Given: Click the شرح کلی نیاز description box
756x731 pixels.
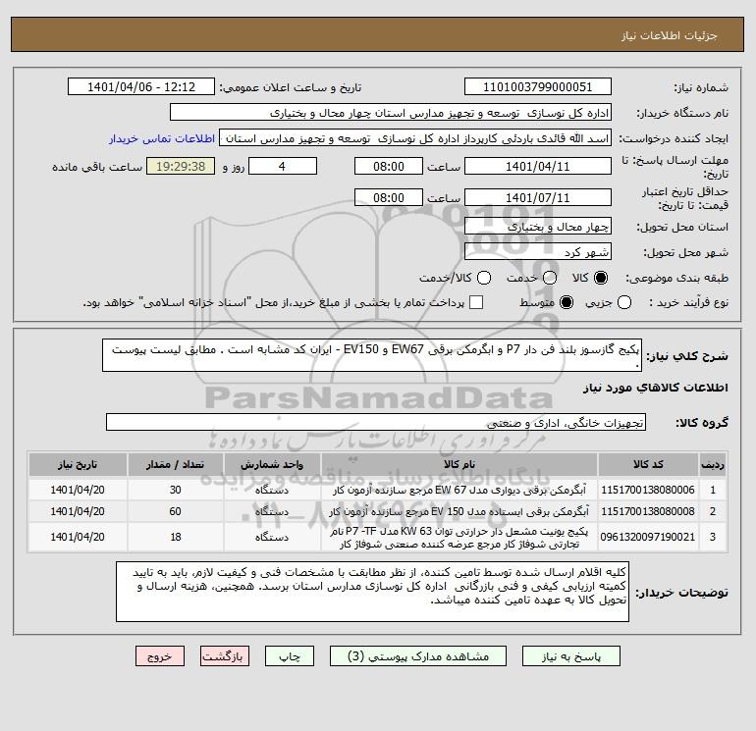Looking at the screenshot, I should tap(372, 355).
